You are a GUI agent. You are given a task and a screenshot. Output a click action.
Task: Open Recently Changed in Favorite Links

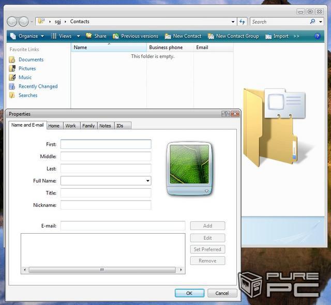pos(38,86)
